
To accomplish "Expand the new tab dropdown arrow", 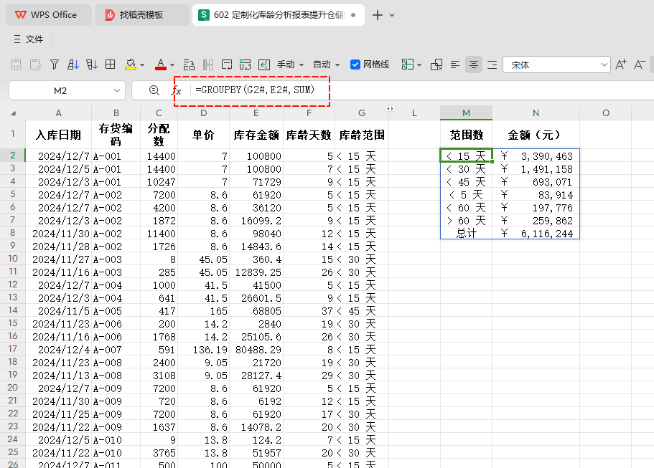I will click(x=392, y=15).
